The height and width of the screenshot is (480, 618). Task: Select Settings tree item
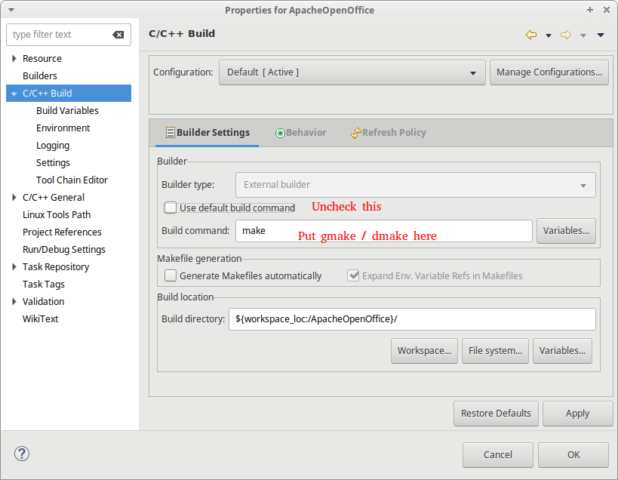click(x=53, y=163)
